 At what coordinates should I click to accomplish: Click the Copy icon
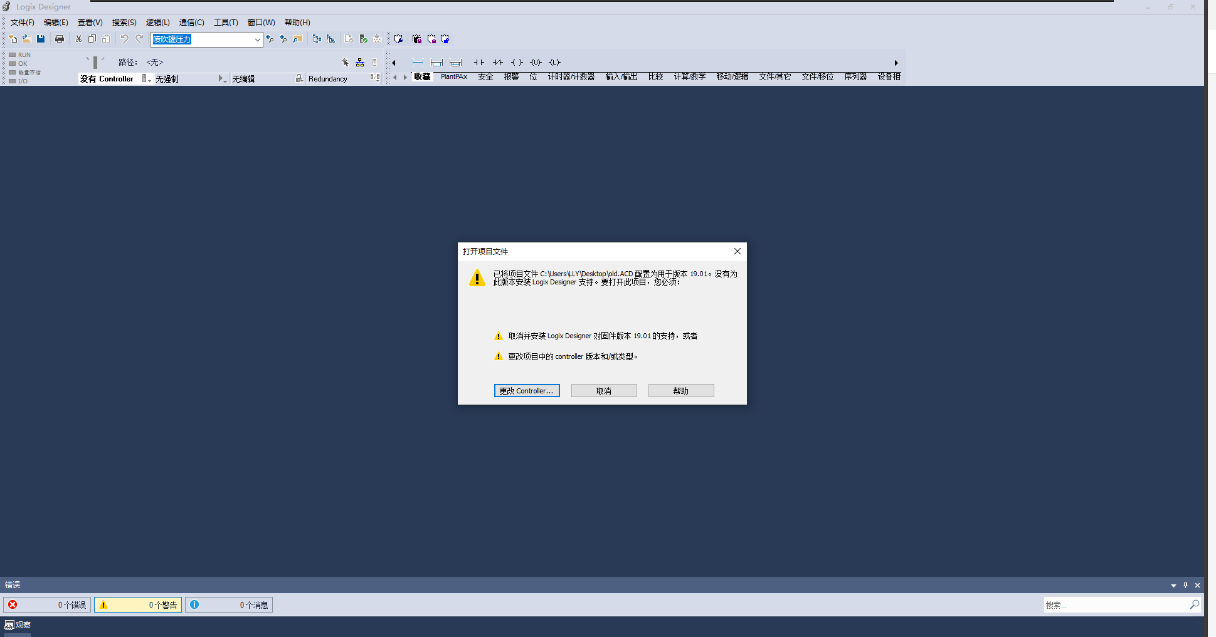tap(92, 39)
